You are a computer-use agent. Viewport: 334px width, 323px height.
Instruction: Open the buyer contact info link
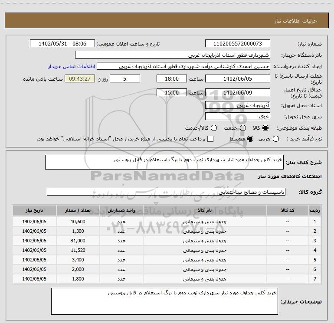72,66
